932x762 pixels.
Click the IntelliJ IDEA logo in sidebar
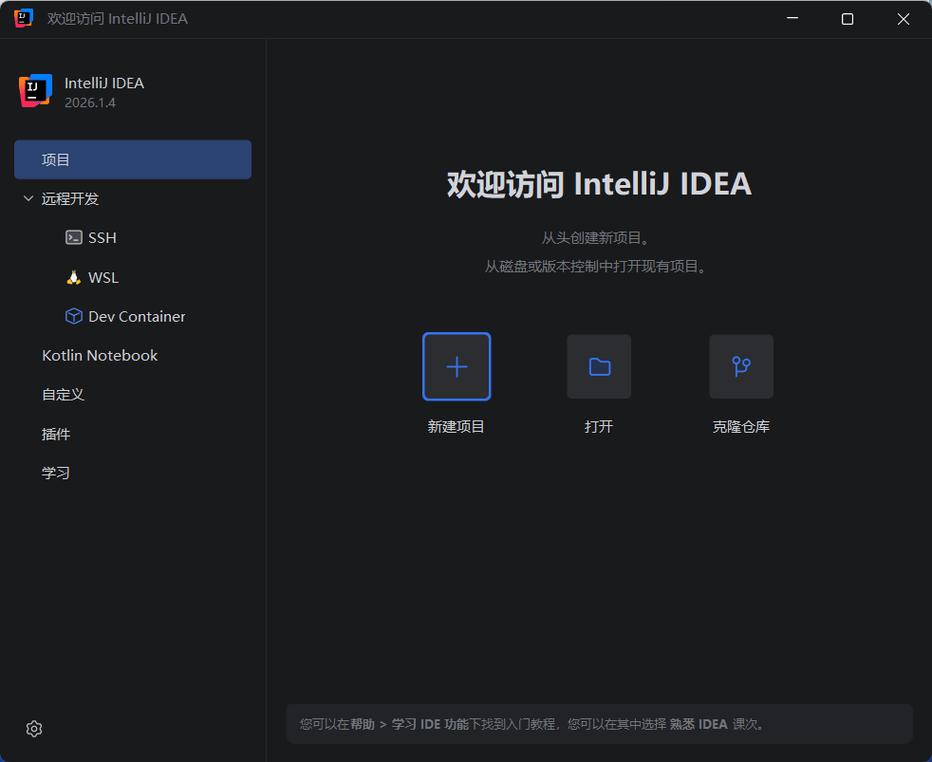tap(35, 91)
